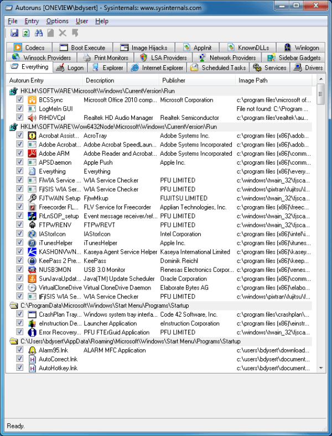Click the Freecorder FLV entry icon
Viewport: 332px width, 436px height.
pos(32,207)
